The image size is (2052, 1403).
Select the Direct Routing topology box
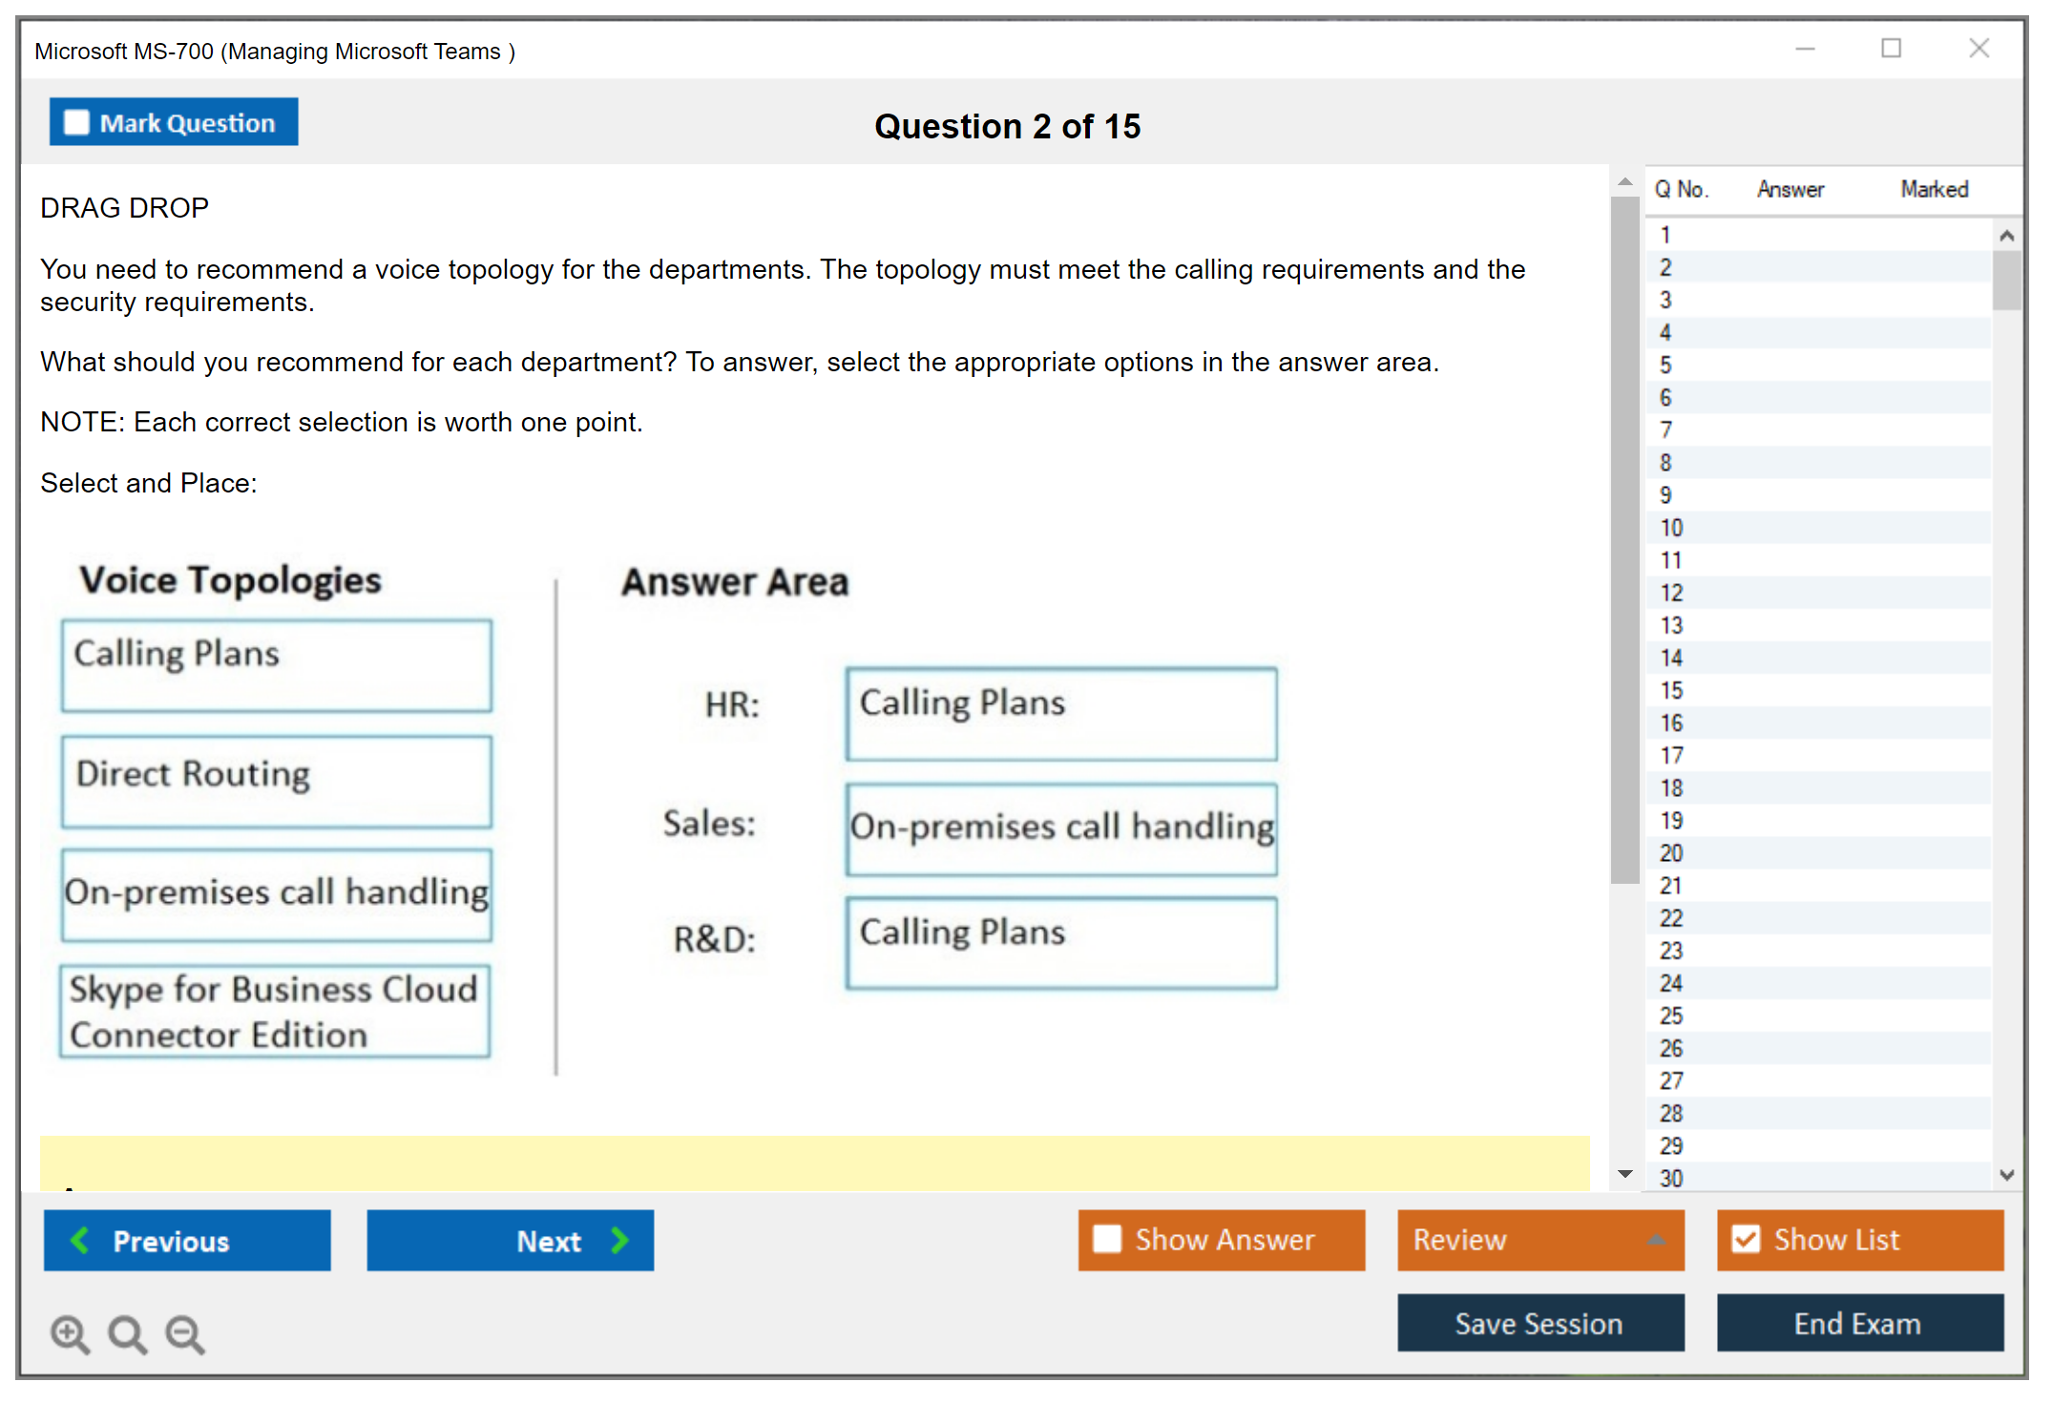[277, 781]
